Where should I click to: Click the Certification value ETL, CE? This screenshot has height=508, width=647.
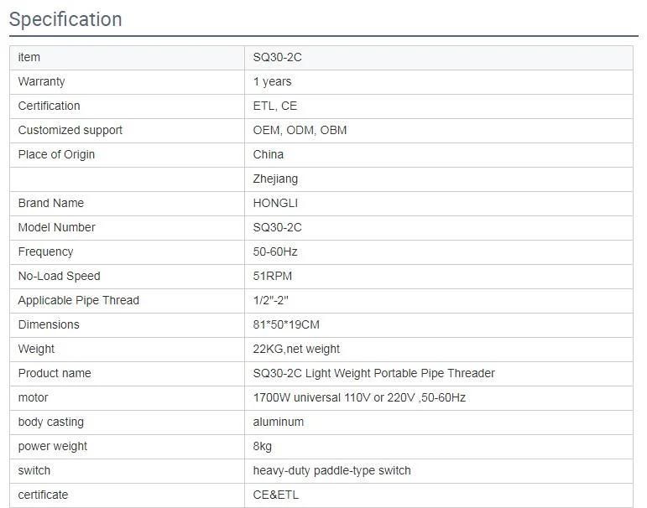pyautogui.click(x=275, y=106)
